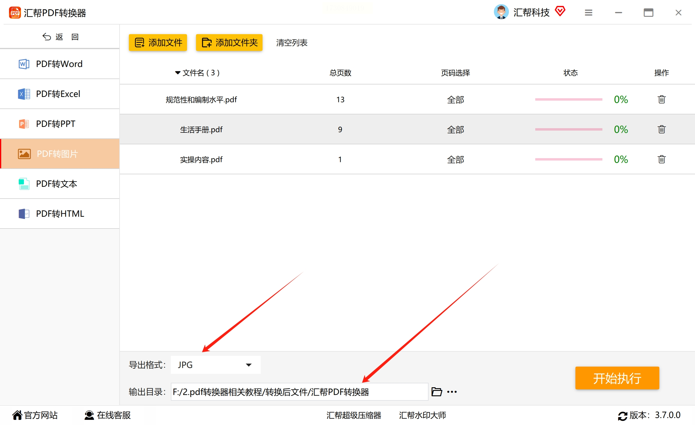
Task: Click the 在线客服 headset icon
Action: (89, 415)
